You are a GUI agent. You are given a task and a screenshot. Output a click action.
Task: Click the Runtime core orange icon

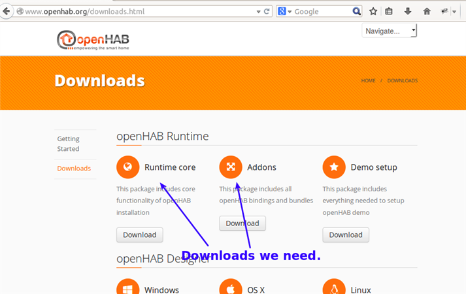pos(128,167)
